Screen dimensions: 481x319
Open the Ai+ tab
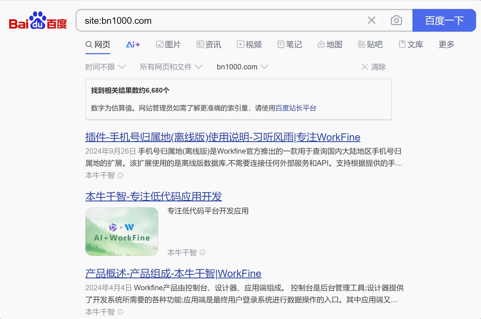tap(133, 44)
